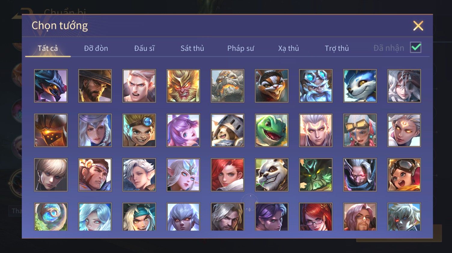Pick the red-haired woman hero portrait
The image size is (452, 253).
click(228, 175)
